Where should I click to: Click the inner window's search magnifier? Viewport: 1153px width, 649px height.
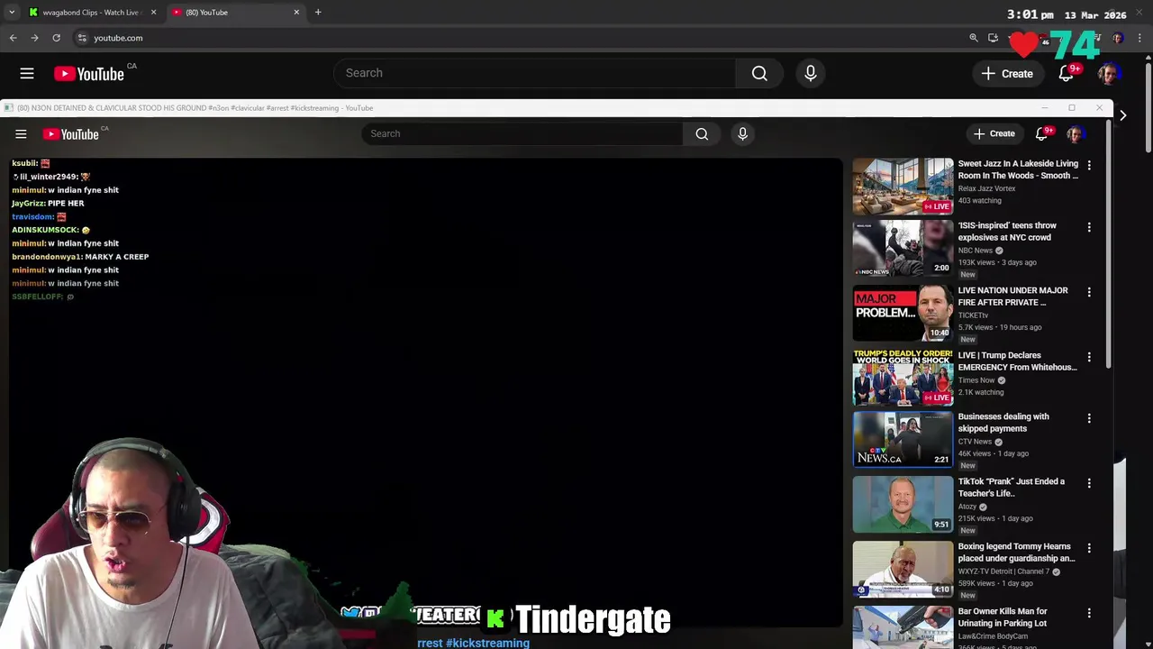[x=702, y=133]
